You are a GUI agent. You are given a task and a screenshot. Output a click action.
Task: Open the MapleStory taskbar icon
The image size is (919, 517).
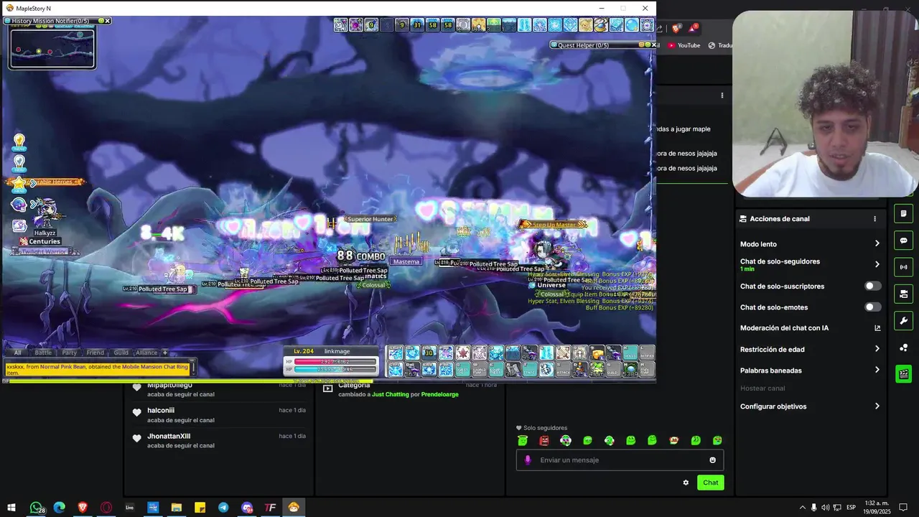(294, 507)
